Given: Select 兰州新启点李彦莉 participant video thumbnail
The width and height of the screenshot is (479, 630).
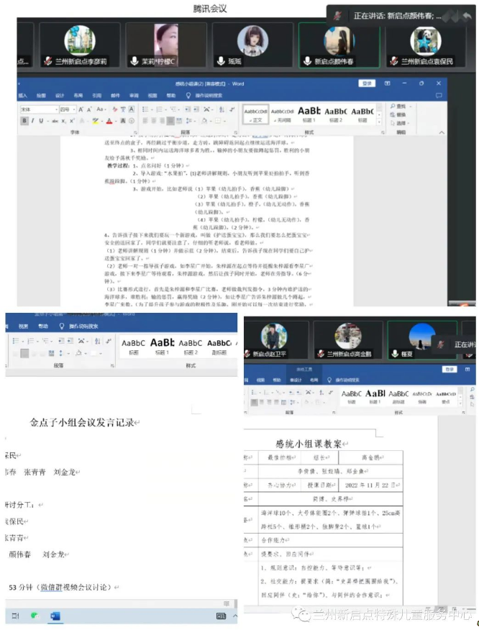Looking at the screenshot, I should (79, 43).
